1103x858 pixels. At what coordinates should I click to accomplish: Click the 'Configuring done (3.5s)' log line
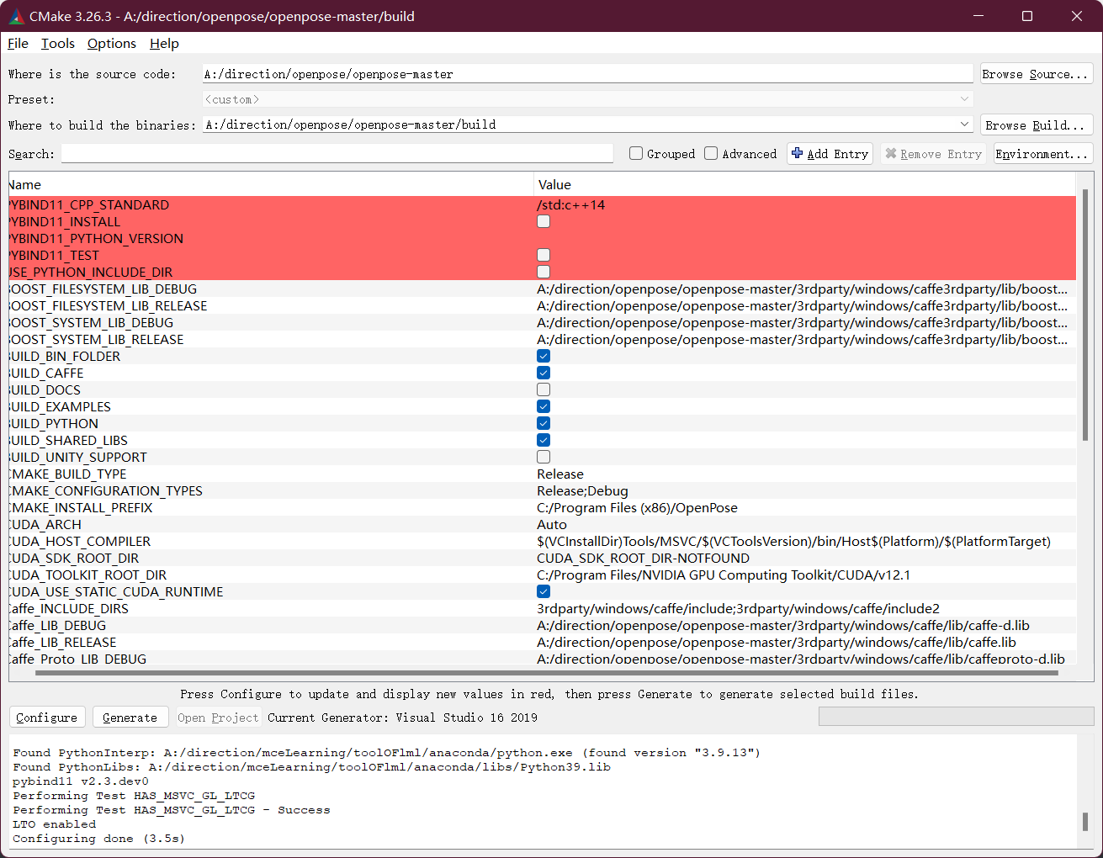pos(98,839)
